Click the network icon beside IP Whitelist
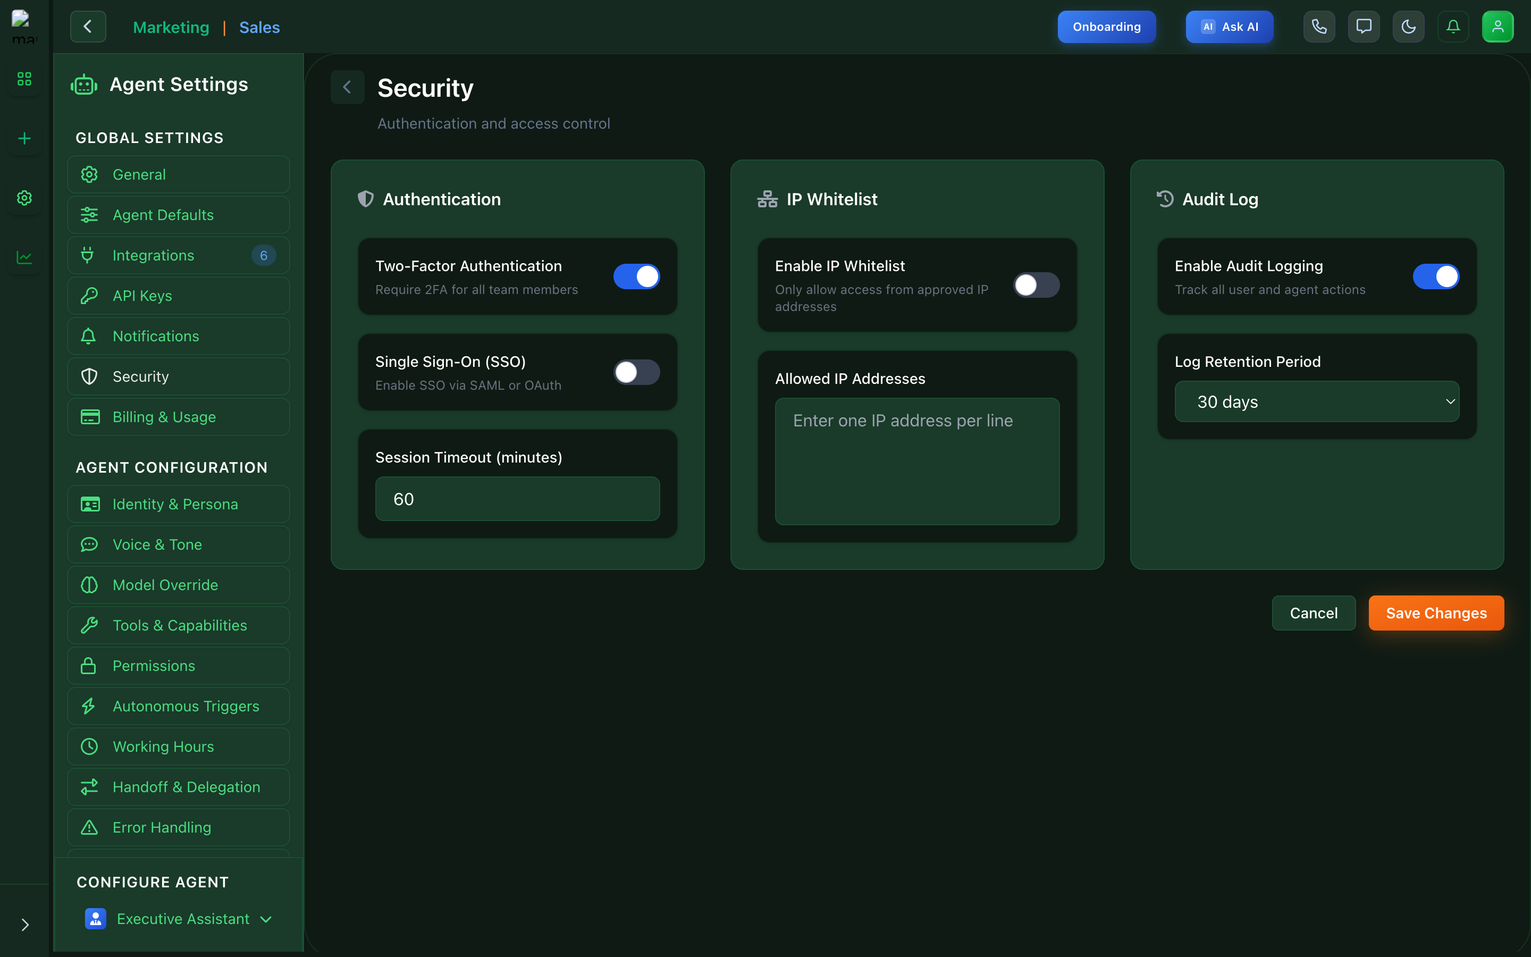 pyautogui.click(x=767, y=199)
